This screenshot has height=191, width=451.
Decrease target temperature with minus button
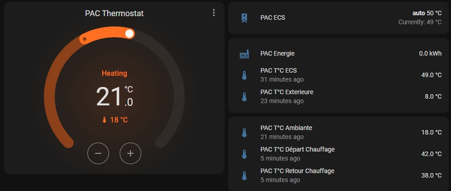click(98, 153)
